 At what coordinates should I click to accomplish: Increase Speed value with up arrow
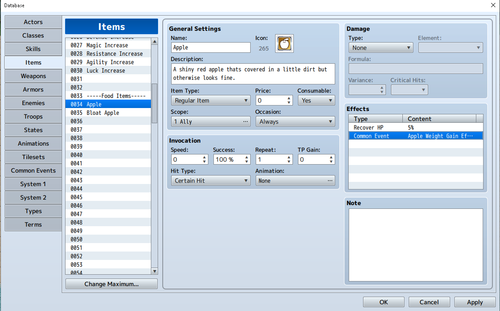coord(205,157)
